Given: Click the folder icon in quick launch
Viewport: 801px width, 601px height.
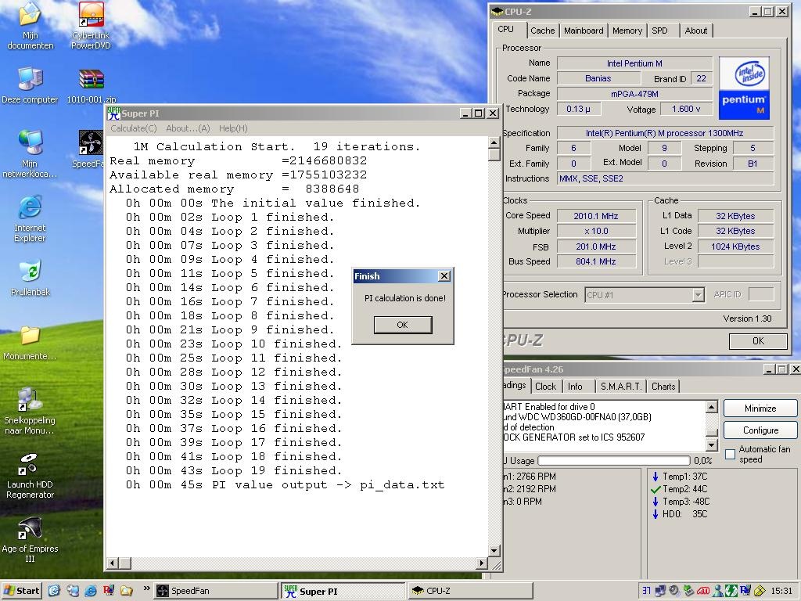Looking at the screenshot, I should (127, 591).
